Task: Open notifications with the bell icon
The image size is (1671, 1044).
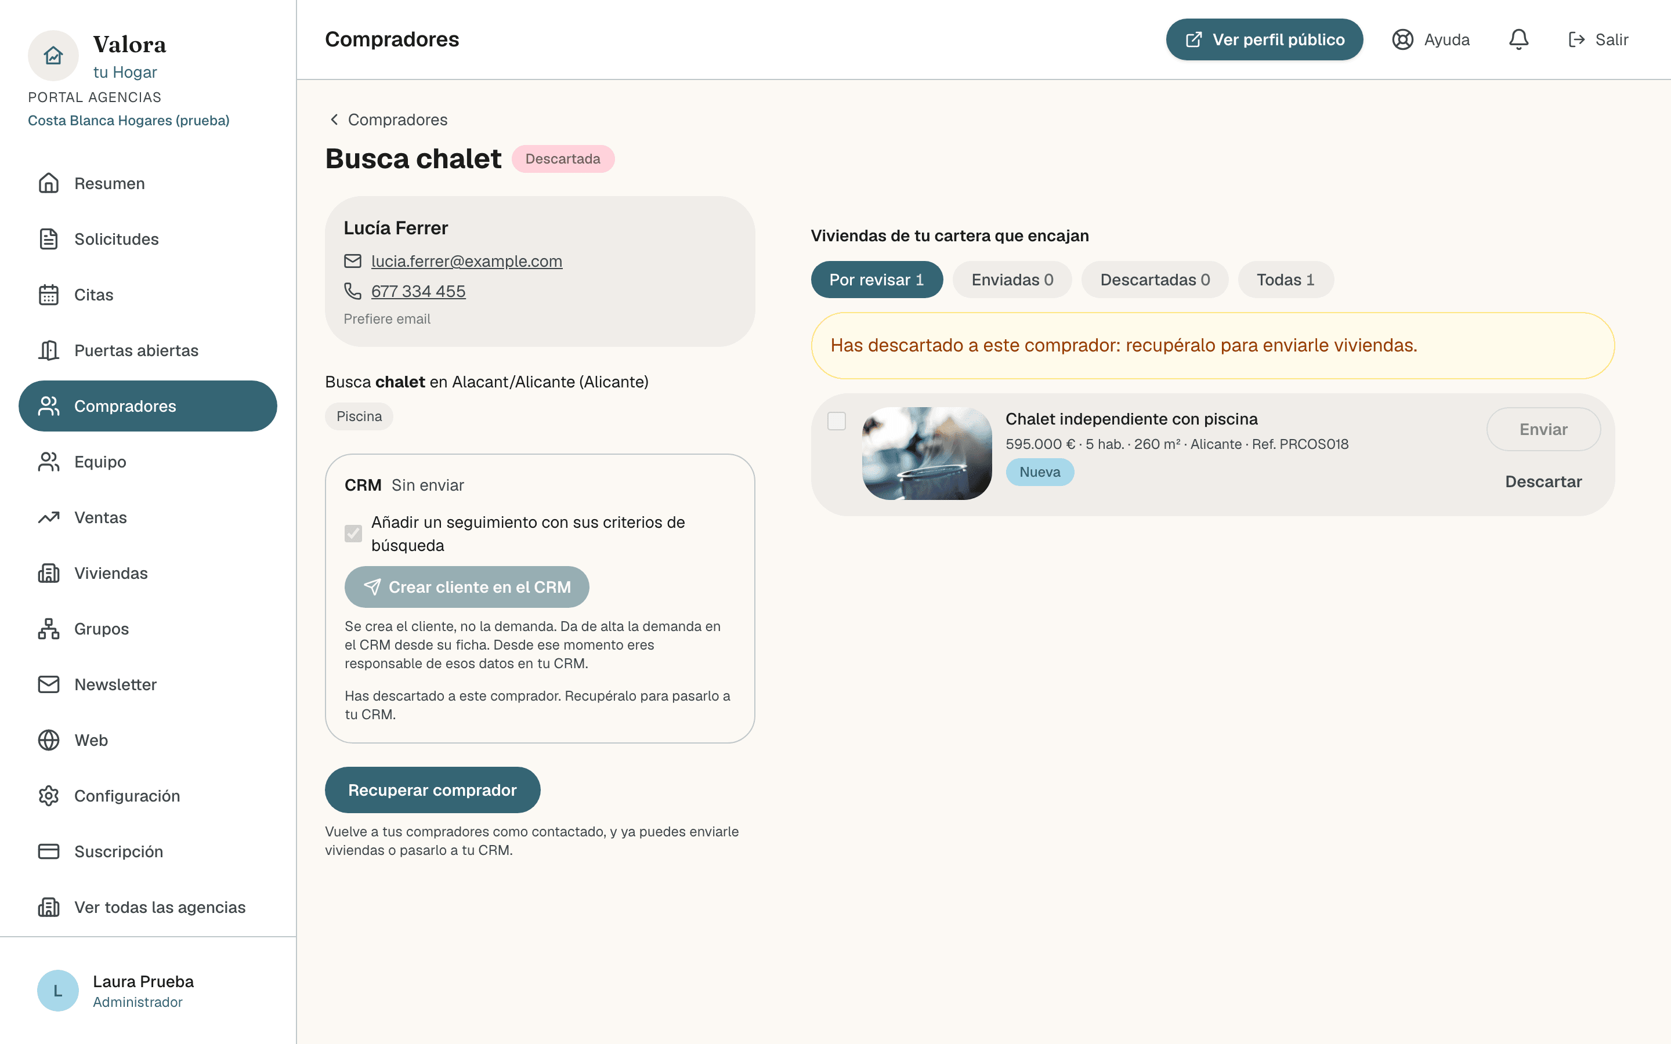Action: click(x=1518, y=39)
